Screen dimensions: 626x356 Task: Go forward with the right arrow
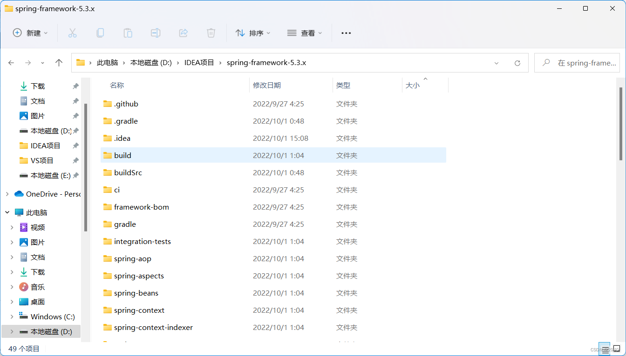click(28, 63)
